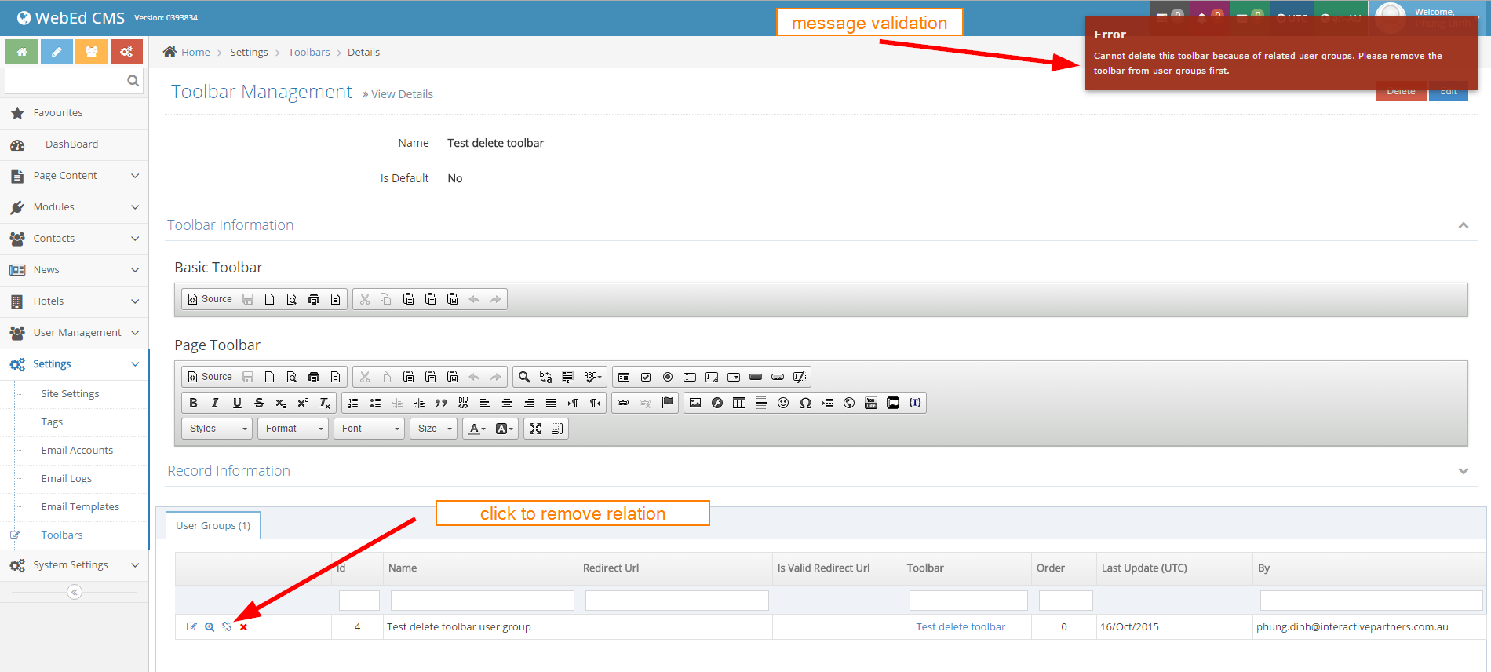
Task: Click the Superscript icon
Action: pyautogui.click(x=303, y=403)
